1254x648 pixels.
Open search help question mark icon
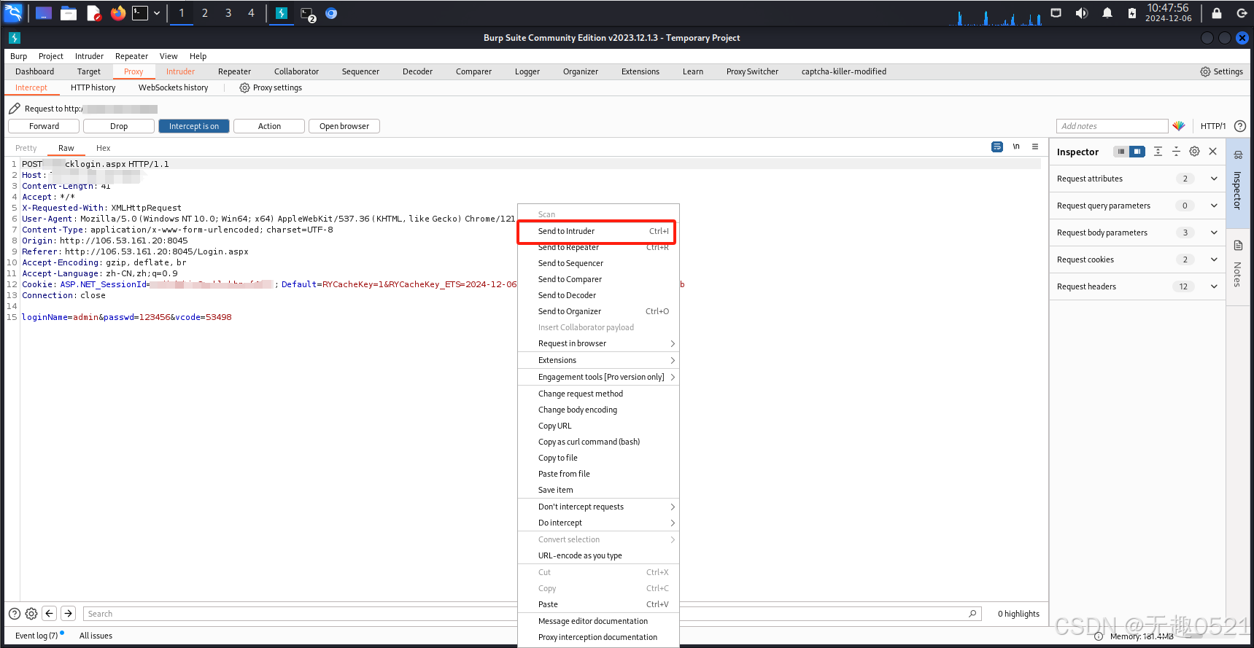coord(15,614)
